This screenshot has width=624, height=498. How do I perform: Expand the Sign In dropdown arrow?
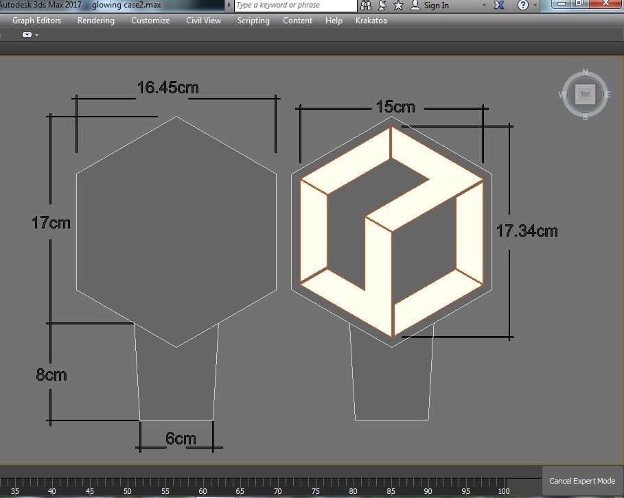pos(485,5)
